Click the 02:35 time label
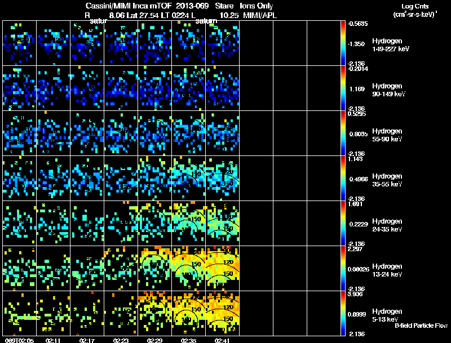 (189, 340)
